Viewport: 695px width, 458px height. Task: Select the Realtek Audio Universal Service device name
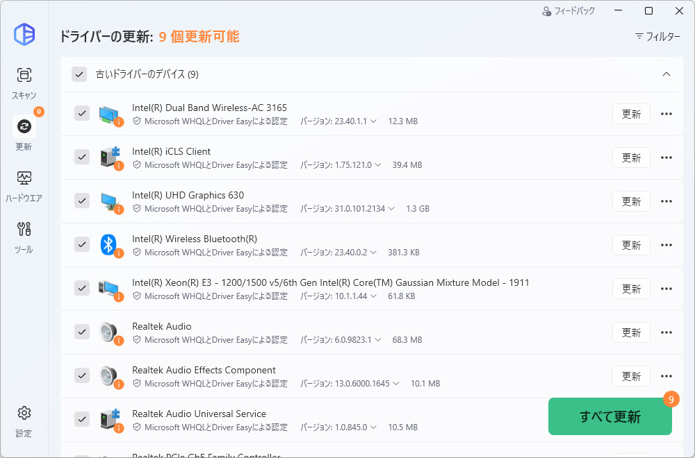coord(199,414)
